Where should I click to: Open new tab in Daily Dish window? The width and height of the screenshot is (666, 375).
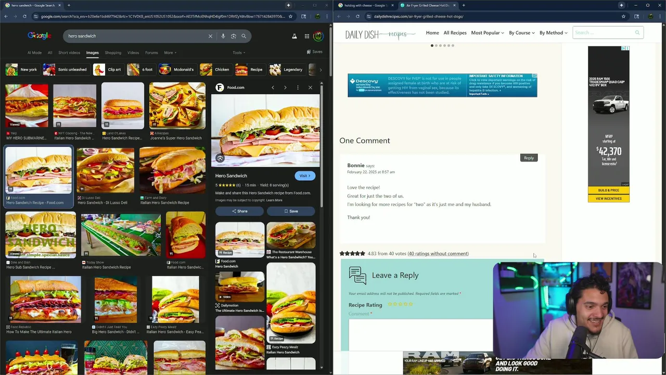pos(464,5)
